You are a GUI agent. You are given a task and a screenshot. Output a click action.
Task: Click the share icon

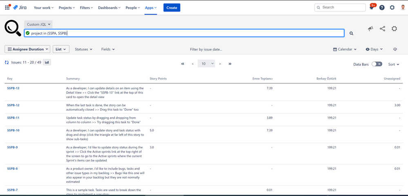pyautogui.click(x=382, y=29)
